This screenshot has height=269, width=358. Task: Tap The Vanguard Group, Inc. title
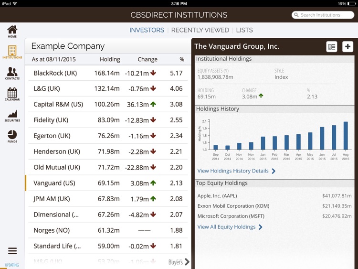tap(237, 46)
